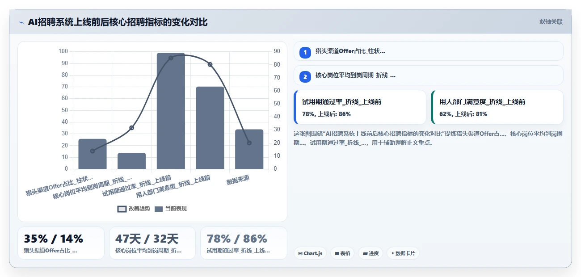The image size is (581, 277).
Task: Click the leftmost bar for 猎头渠道Offer占比
Action: (x=93, y=154)
